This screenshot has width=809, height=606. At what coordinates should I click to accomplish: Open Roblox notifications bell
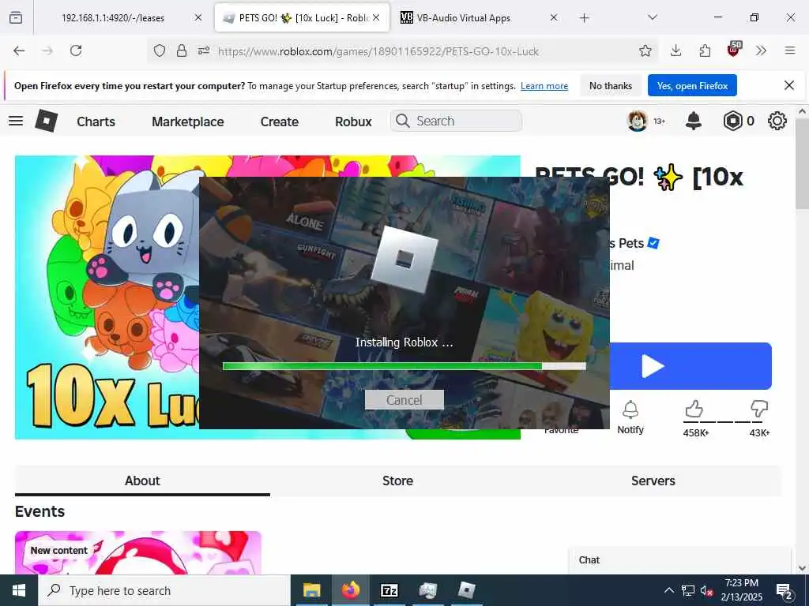[694, 121]
